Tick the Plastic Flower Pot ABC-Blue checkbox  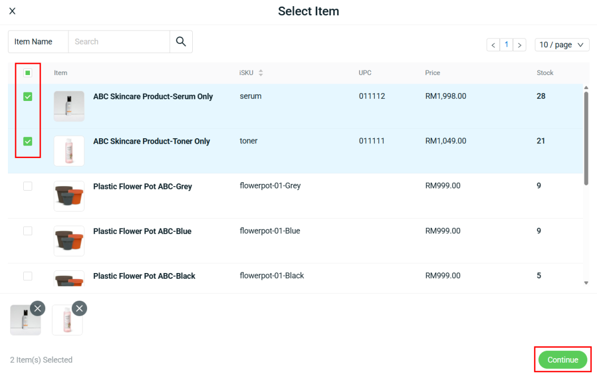(x=28, y=231)
